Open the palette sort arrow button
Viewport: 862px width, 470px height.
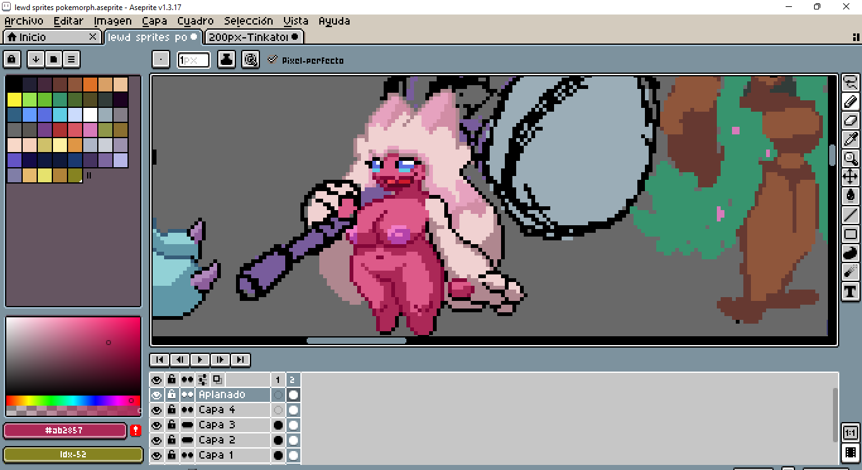(x=36, y=59)
